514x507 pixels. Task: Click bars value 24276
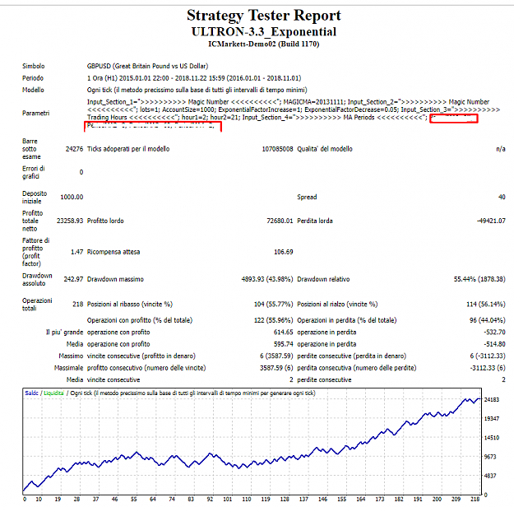(74, 149)
